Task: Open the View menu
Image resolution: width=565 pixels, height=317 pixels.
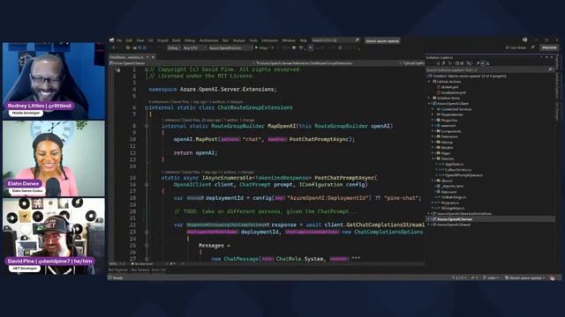Action: coord(140,41)
